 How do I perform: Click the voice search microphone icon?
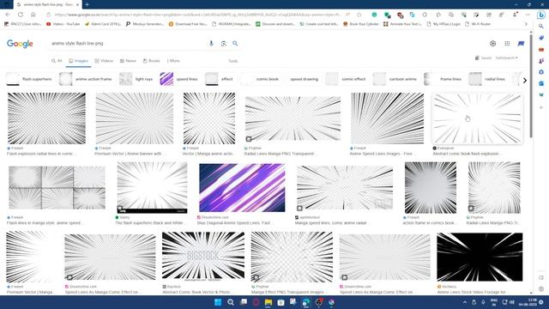click(211, 44)
